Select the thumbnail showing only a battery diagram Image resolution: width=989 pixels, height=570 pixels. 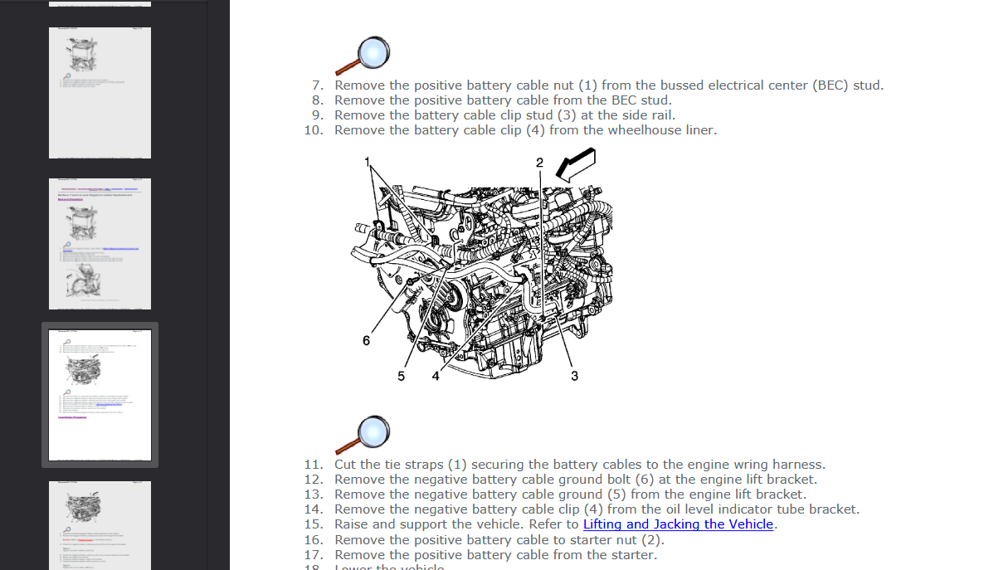pyautogui.click(x=100, y=93)
